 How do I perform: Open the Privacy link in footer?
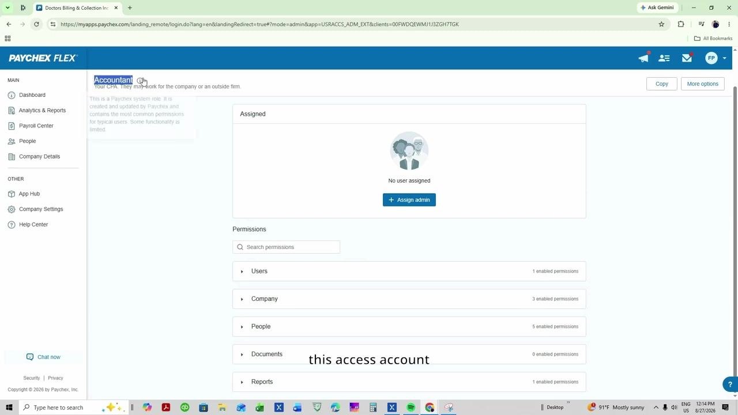(55, 378)
